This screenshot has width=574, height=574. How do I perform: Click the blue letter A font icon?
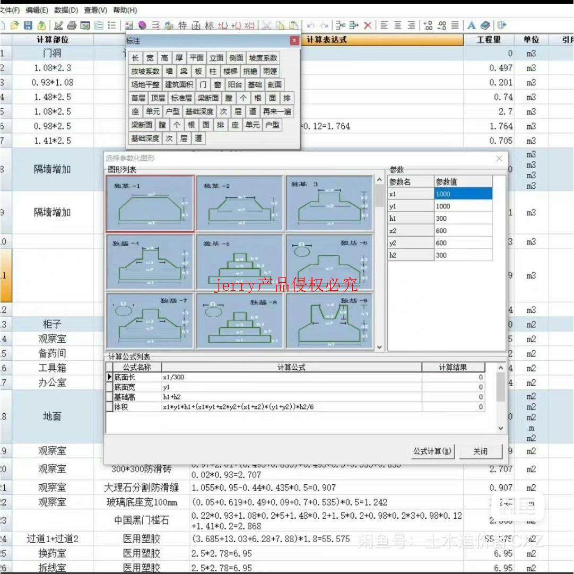pos(472,25)
